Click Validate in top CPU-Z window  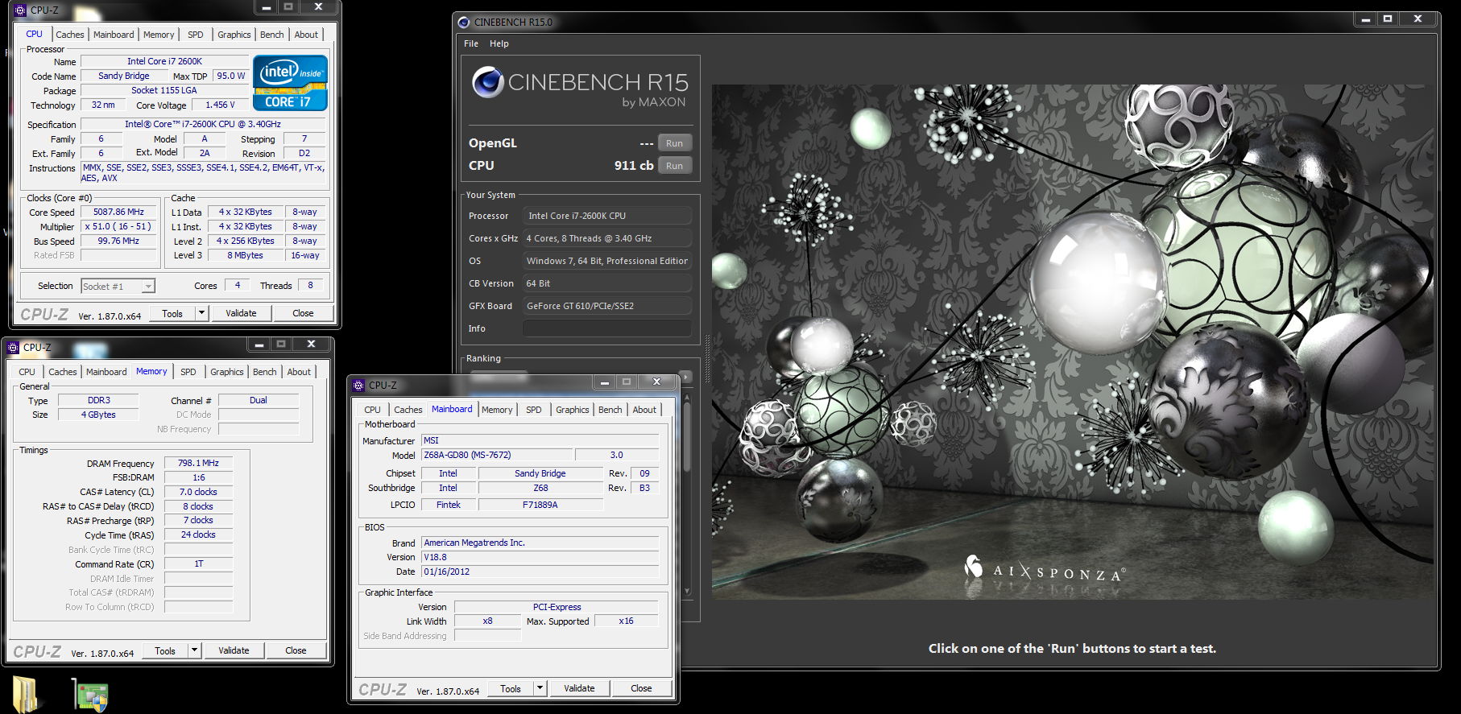(x=242, y=313)
